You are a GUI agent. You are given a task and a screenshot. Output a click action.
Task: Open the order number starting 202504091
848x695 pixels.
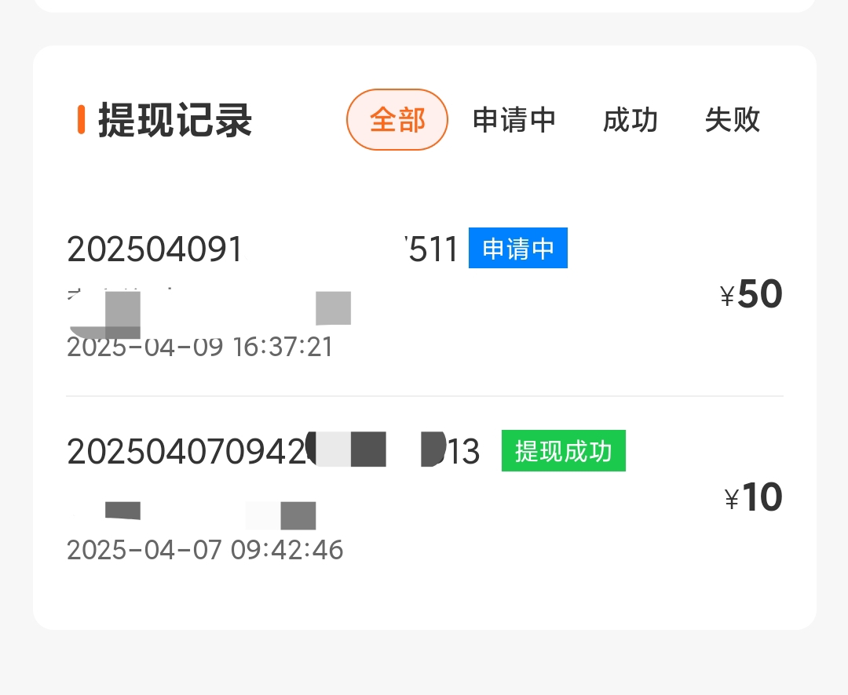[x=155, y=249]
